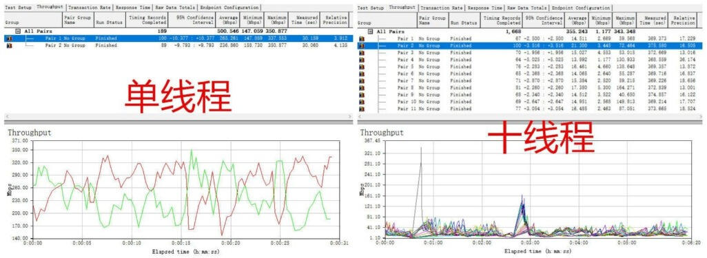The image size is (707, 258).
Task: Click Pair 3 icon in right panel
Action: click(361, 53)
